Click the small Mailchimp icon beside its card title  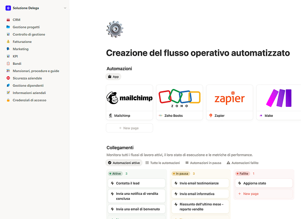pyautogui.click(x=110, y=115)
